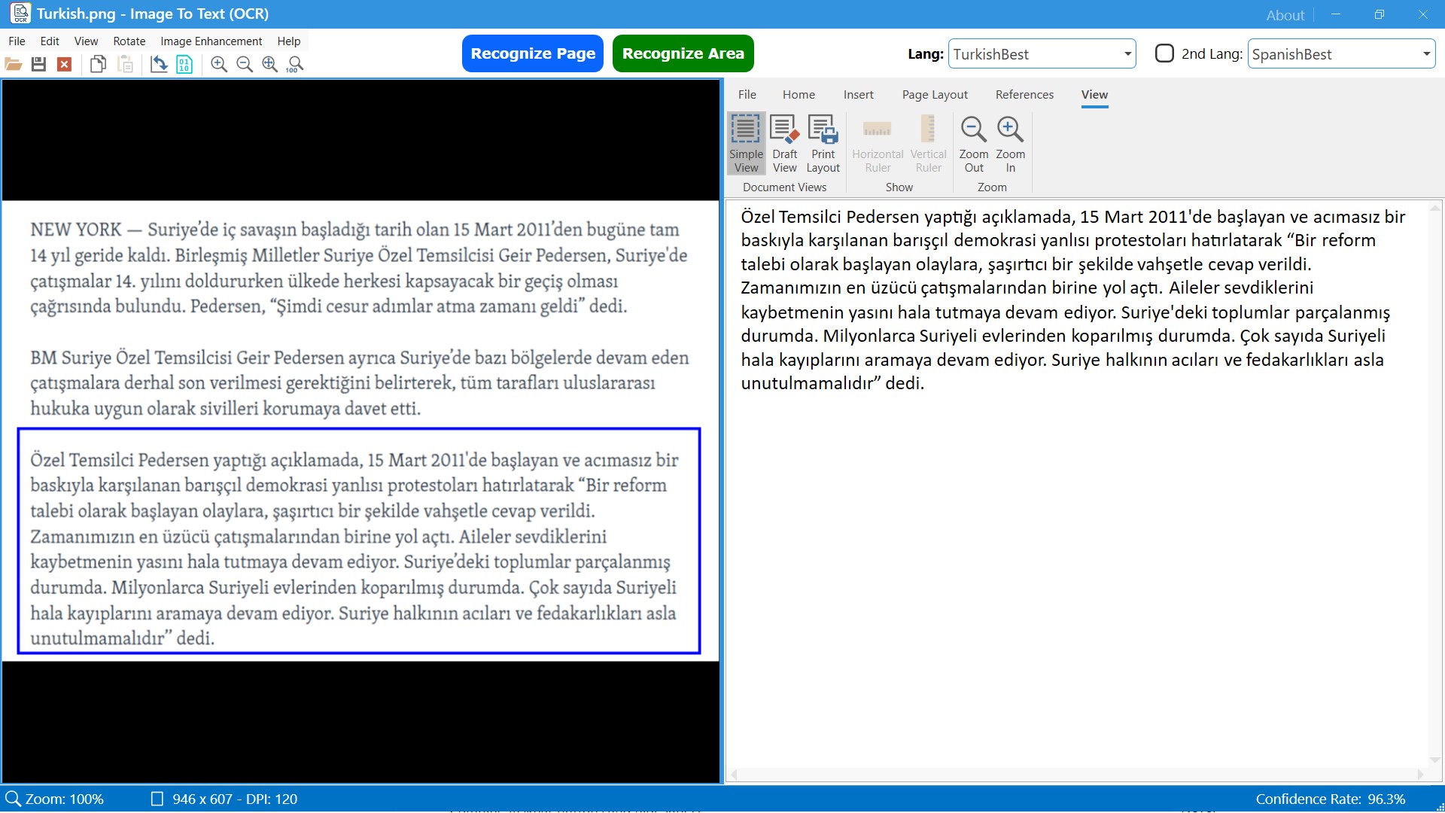The width and height of the screenshot is (1445, 813).
Task: Switch to Simple View in ribbon
Action: click(x=746, y=144)
